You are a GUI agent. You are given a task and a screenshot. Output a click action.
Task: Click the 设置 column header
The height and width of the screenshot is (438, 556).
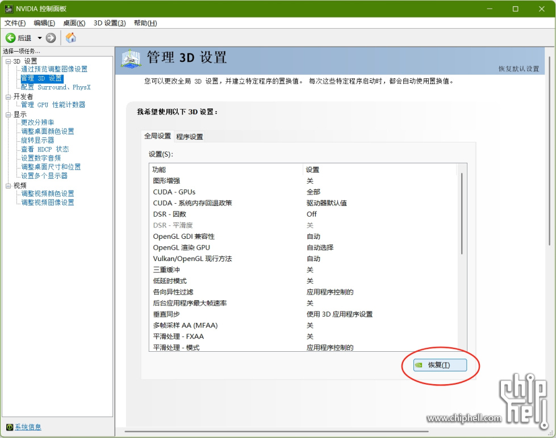(380, 170)
